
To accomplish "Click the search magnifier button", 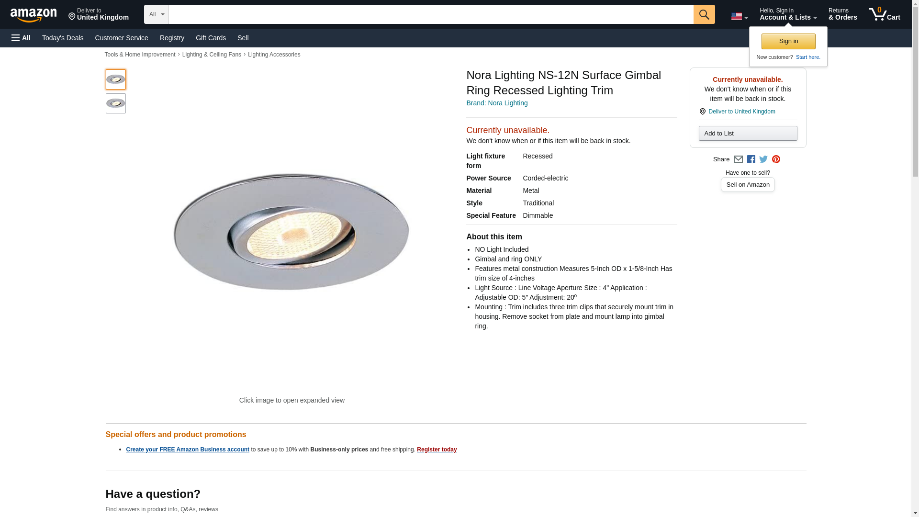I will pyautogui.click(x=704, y=14).
